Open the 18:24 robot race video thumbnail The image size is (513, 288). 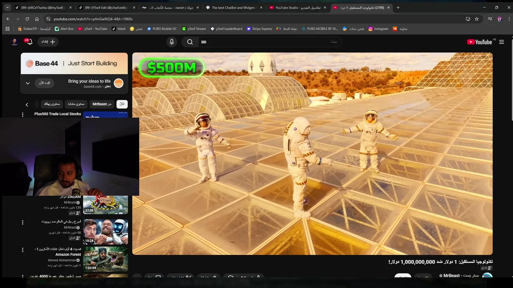click(105, 232)
